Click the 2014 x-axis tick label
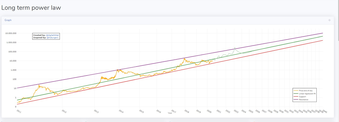This screenshot has height=122, width=339. coord(121,111)
